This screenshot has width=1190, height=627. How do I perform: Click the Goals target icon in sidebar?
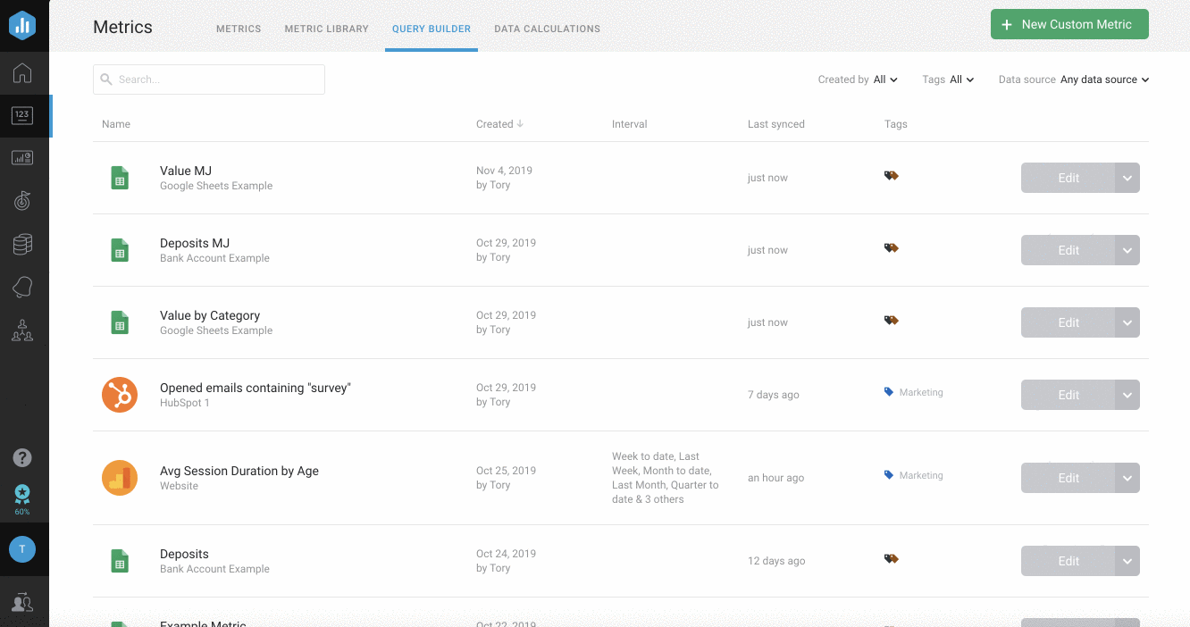pos(22,201)
